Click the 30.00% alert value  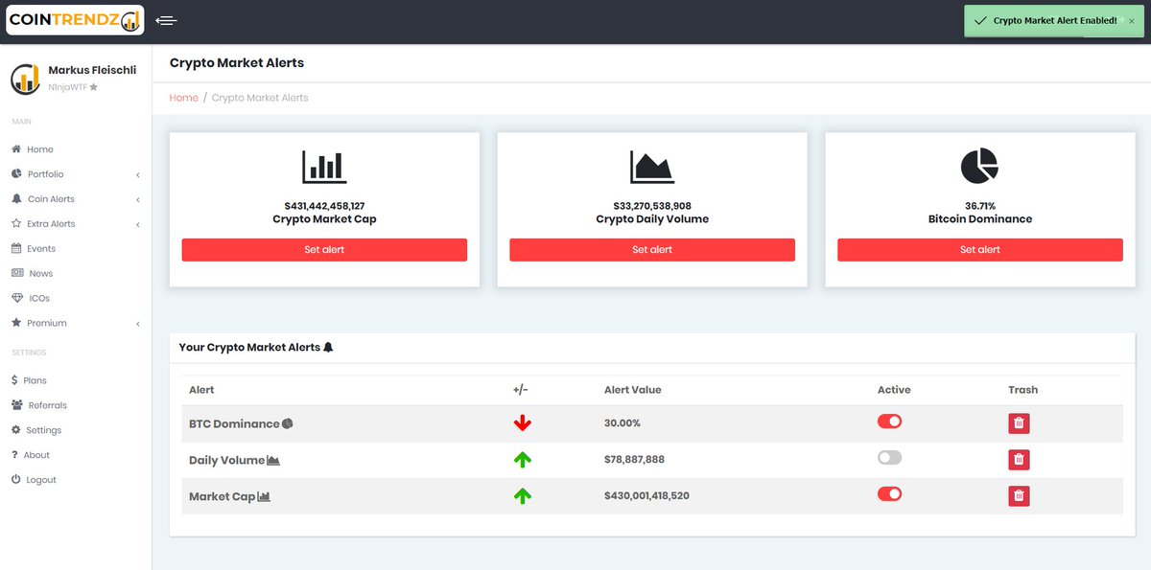[x=622, y=423]
